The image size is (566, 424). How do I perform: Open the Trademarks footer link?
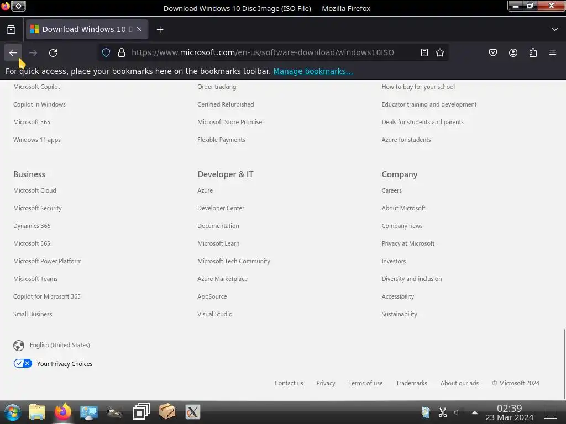click(x=411, y=383)
